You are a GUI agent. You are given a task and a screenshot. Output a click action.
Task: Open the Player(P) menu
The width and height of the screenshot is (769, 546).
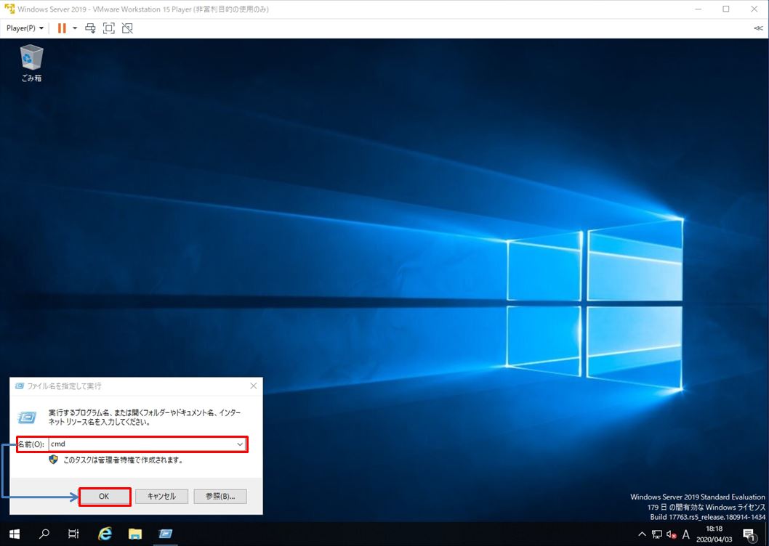pos(25,28)
